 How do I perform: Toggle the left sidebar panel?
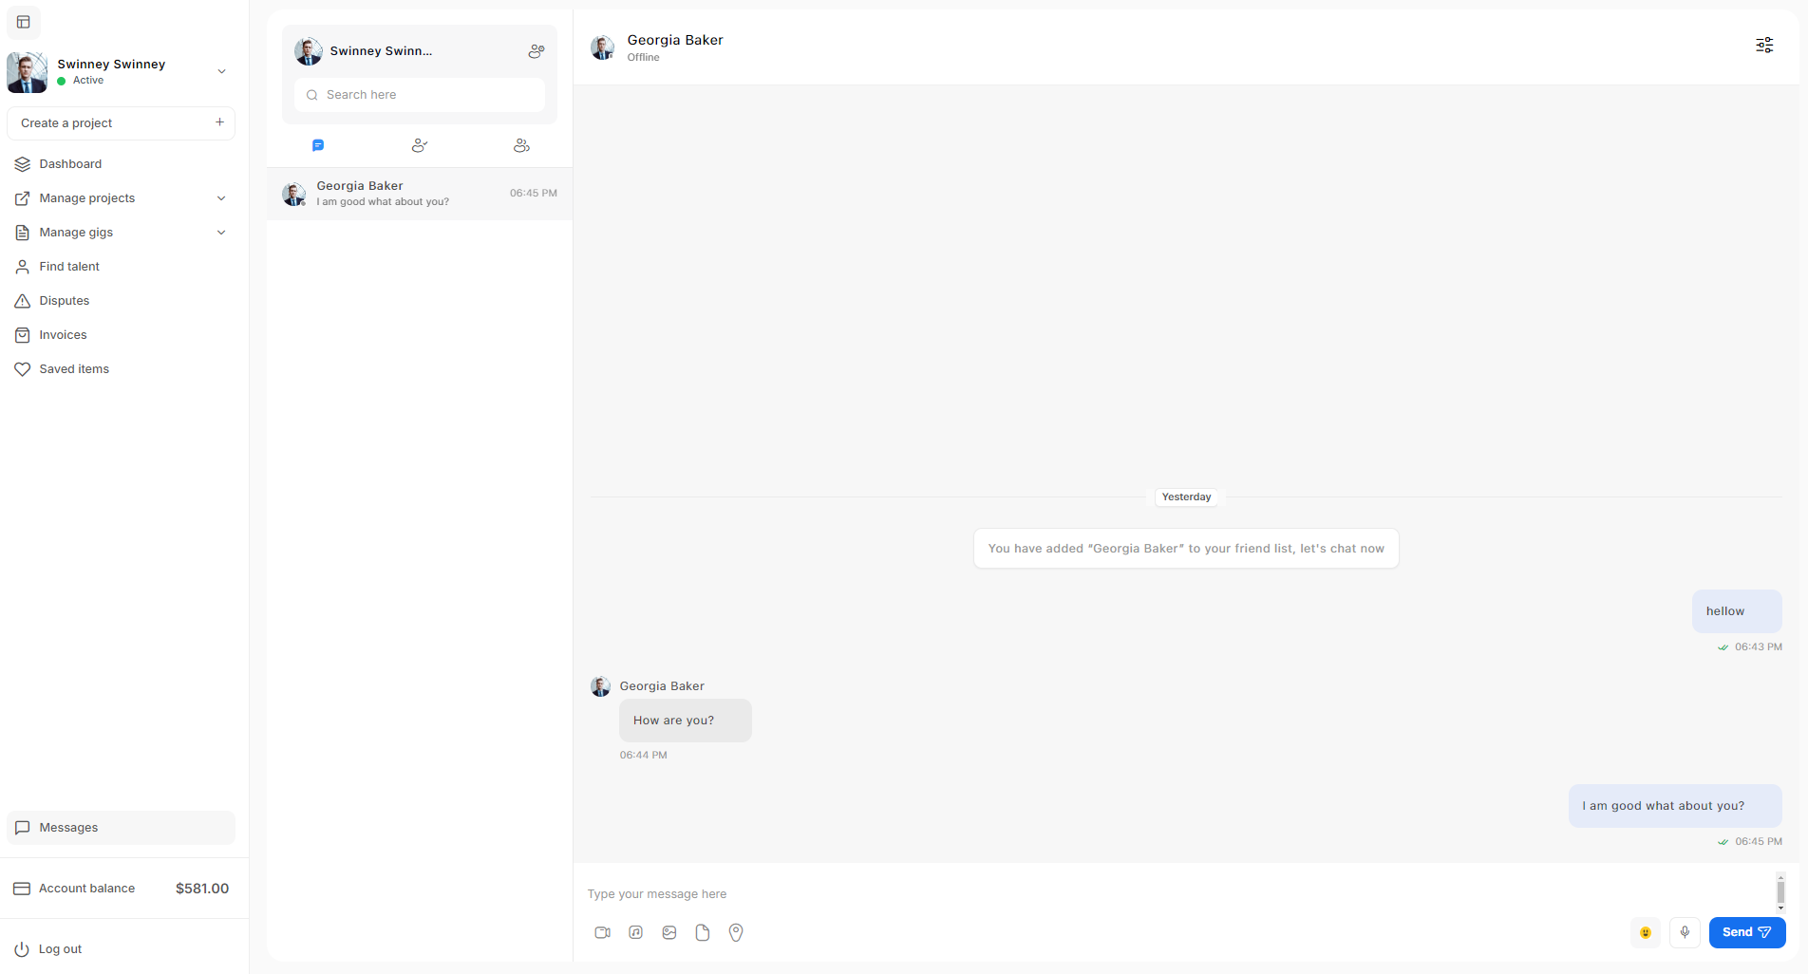pos(24,22)
